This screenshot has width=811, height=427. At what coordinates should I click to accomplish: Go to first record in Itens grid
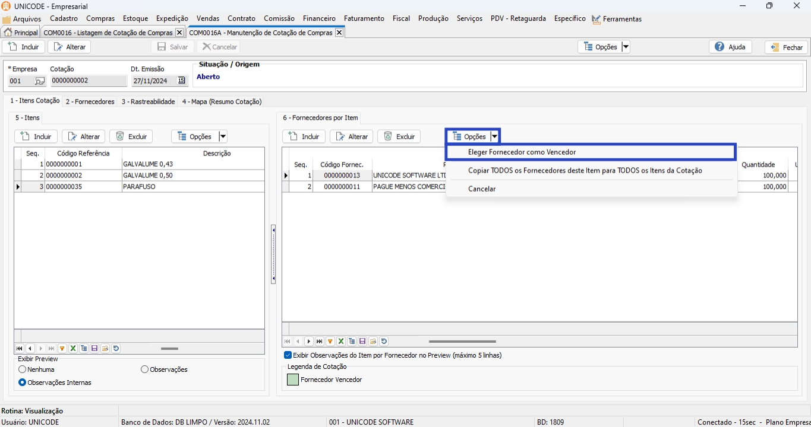pyautogui.click(x=20, y=349)
